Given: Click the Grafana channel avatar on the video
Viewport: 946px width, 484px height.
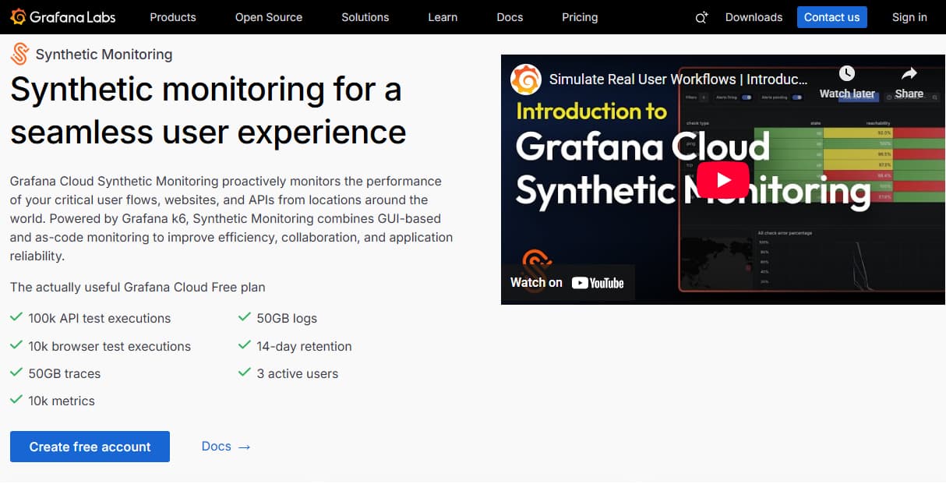Looking at the screenshot, I should coord(526,79).
